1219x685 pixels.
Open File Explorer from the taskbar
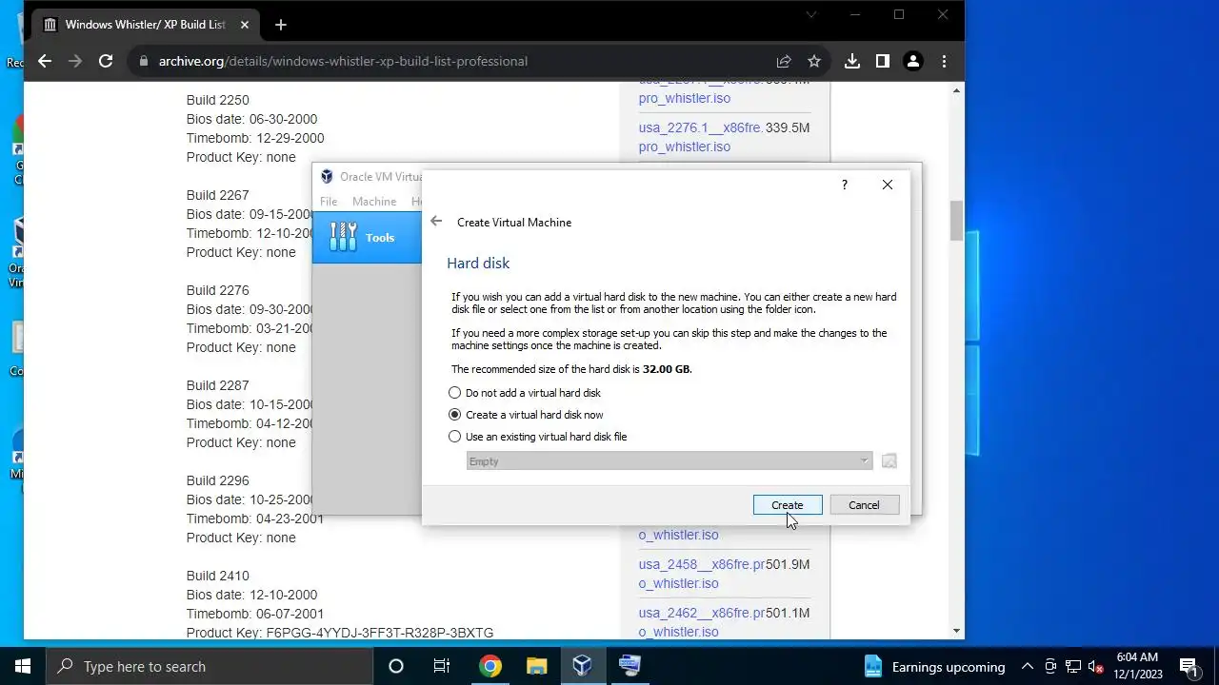536,666
